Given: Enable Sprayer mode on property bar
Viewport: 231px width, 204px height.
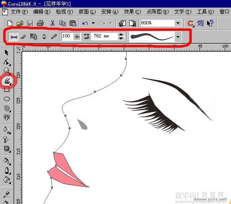Looking at the screenshot, I should tap(34, 37).
